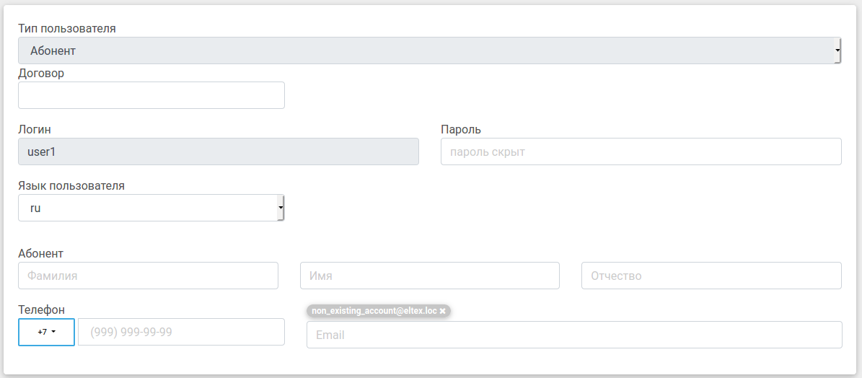Click the Пароль password field

click(x=641, y=151)
